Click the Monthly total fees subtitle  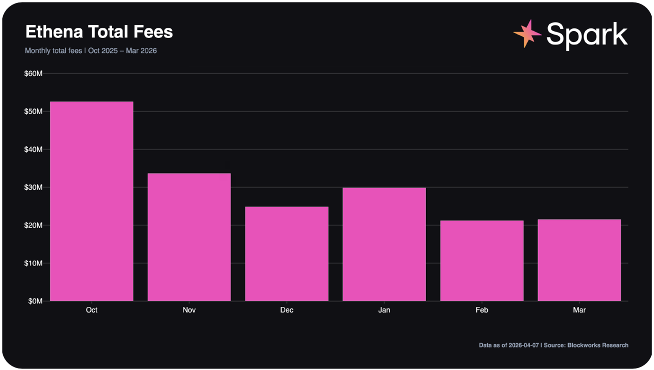click(90, 50)
